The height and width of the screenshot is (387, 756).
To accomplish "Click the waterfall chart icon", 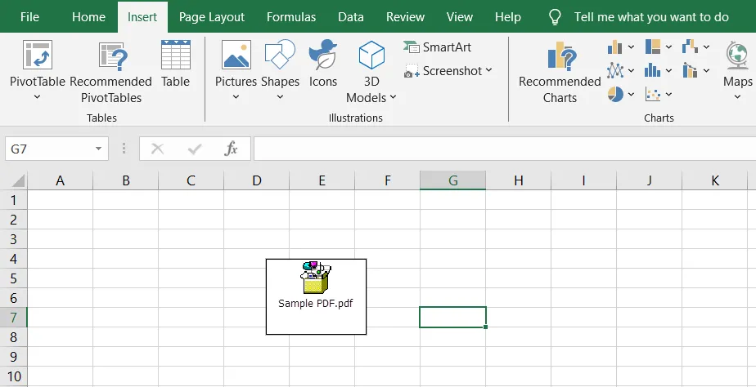I will (690, 47).
